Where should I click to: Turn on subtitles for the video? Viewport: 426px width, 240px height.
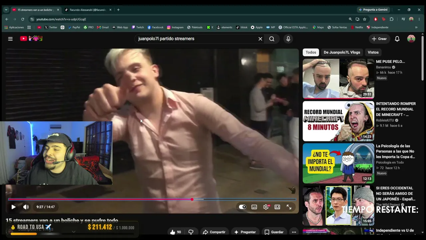click(x=254, y=207)
